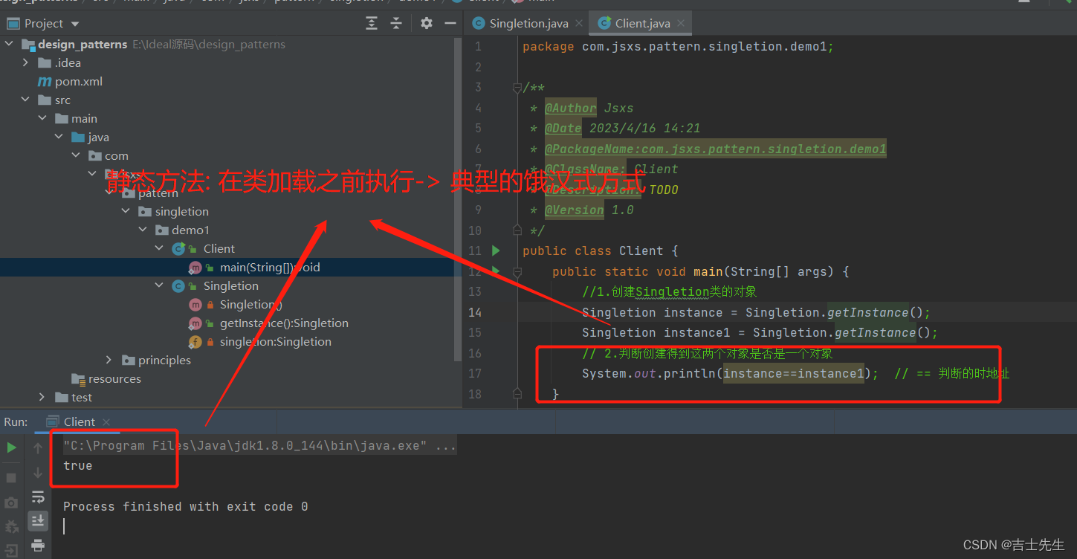Select pom.xml in project tree
1077x559 pixels.
pyautogui.click(x=78, y=82)
